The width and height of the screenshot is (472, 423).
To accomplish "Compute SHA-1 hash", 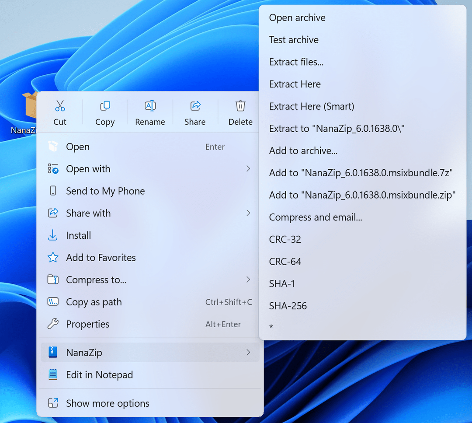I will coord(362,283).
